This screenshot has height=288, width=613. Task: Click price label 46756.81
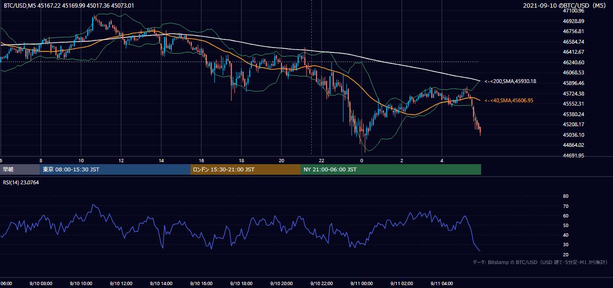click(573, 31)
